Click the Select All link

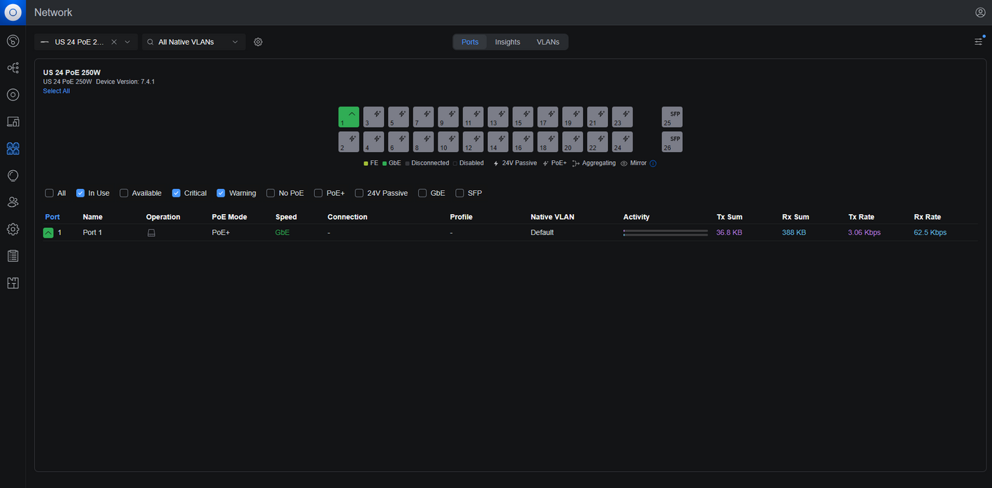(57, 91)
